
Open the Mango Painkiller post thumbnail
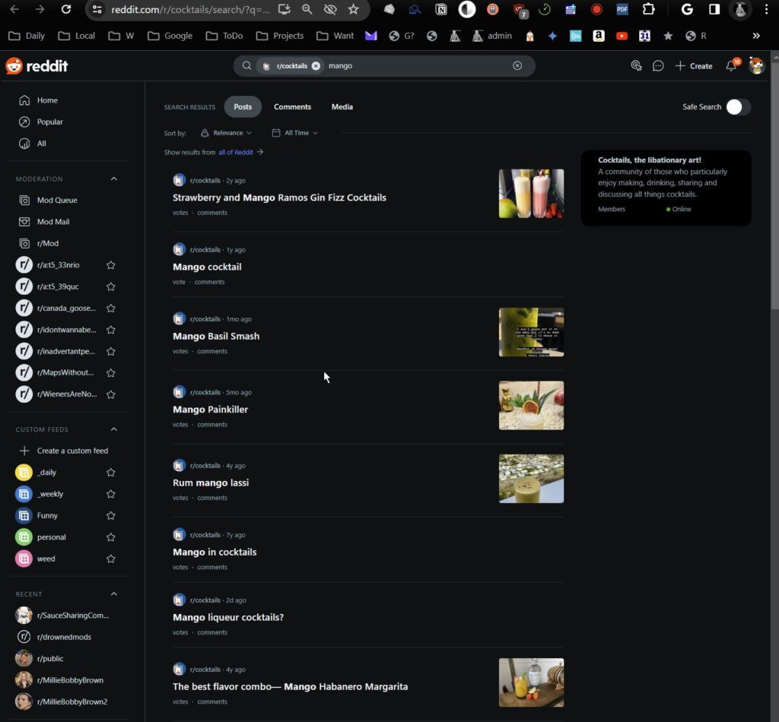(531, 406)
